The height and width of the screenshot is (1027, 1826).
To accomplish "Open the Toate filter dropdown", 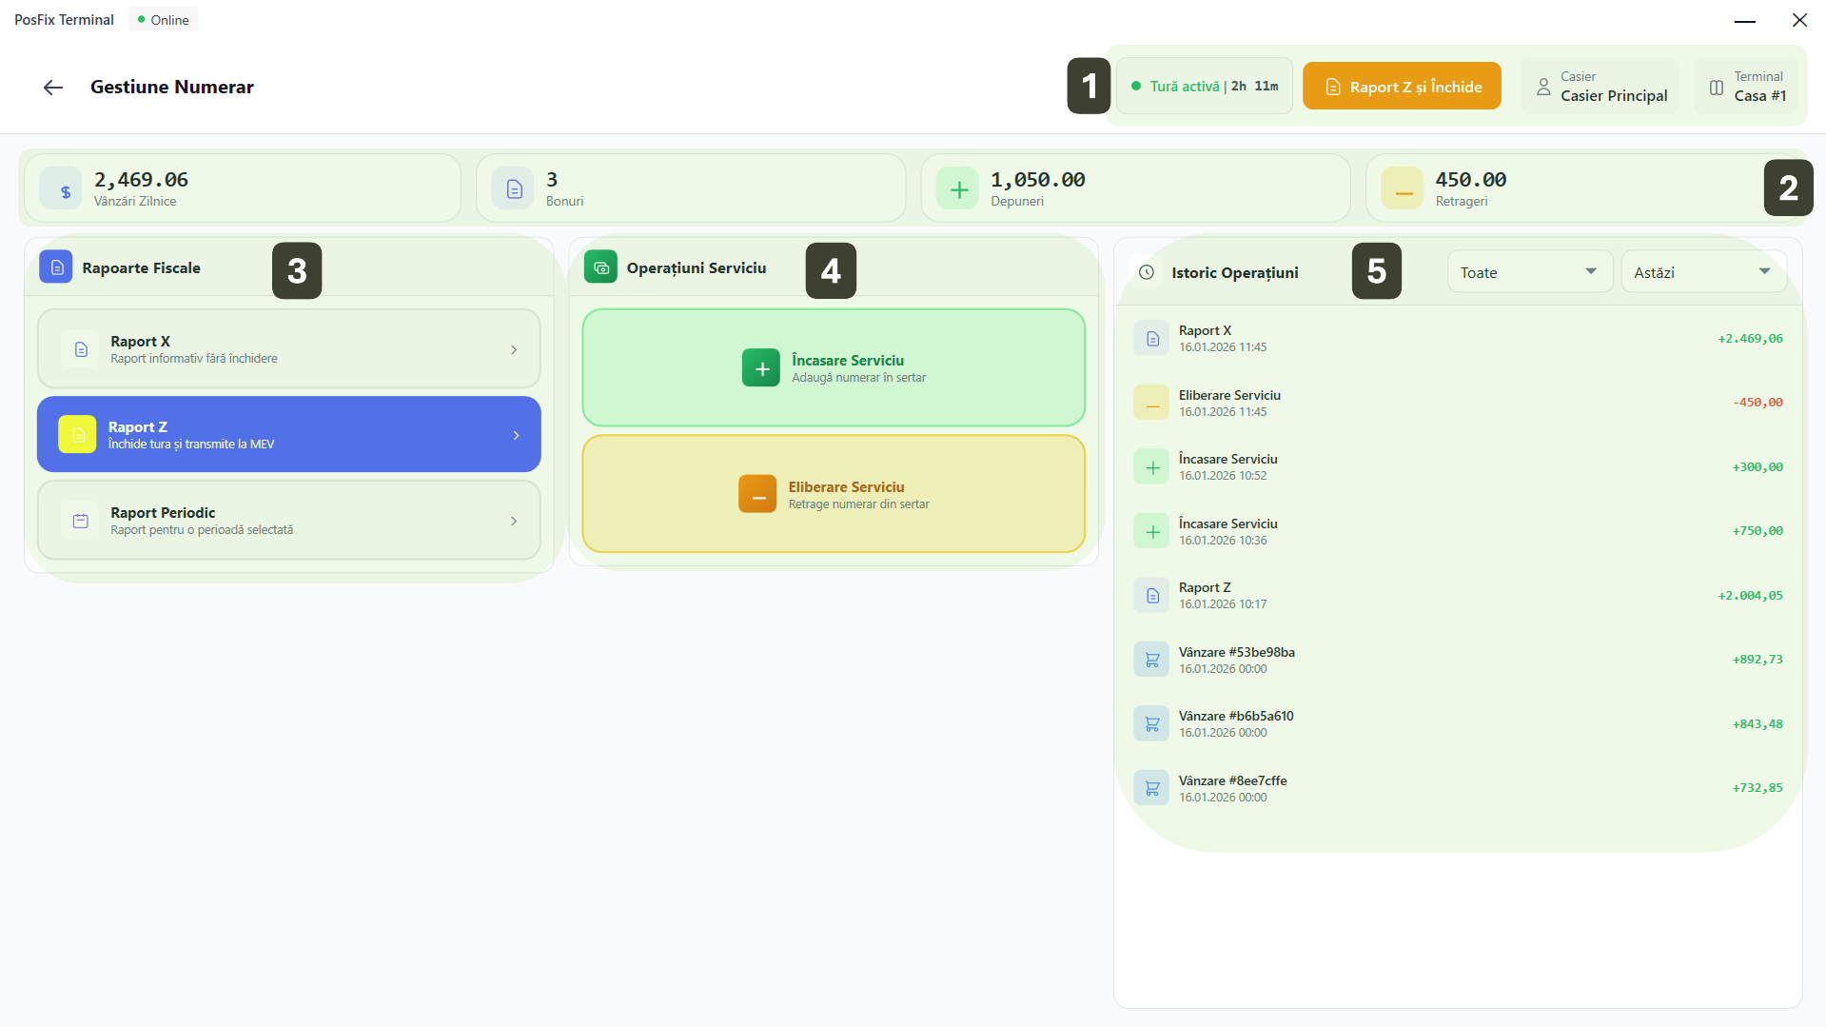I will click(1529, 272).
